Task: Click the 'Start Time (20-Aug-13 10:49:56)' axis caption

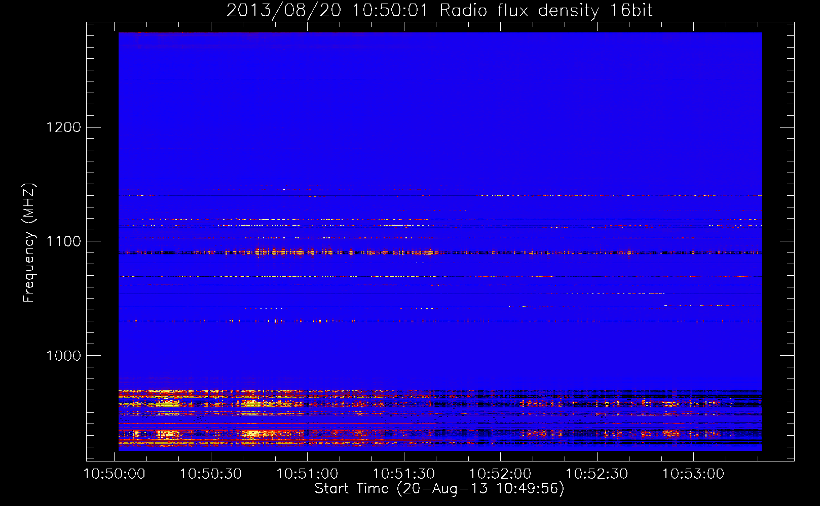Action: point(439,489)
